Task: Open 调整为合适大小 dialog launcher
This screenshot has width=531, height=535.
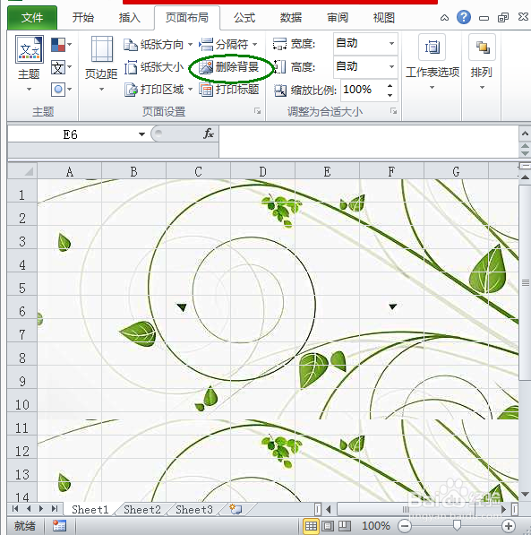Action: 394,111
